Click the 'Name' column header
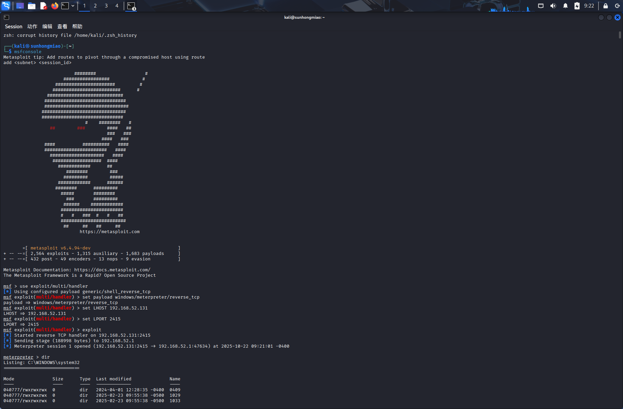 click(175, 379)
